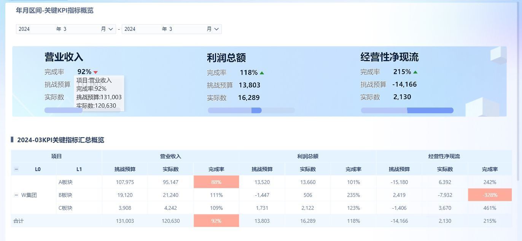Click the highlighted 88% completion cell
522x241 pixels.
[216, 182]
